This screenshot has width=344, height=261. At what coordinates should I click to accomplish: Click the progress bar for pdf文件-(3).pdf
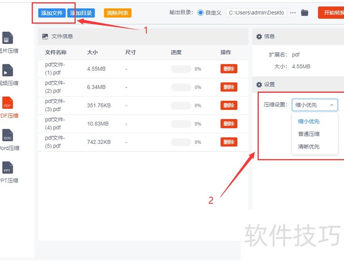(181, 106)
